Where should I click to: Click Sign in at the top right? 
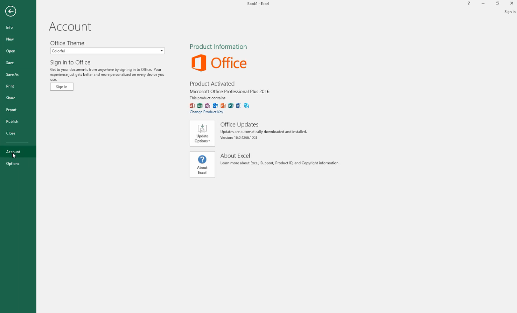click(x=510, y=11)
